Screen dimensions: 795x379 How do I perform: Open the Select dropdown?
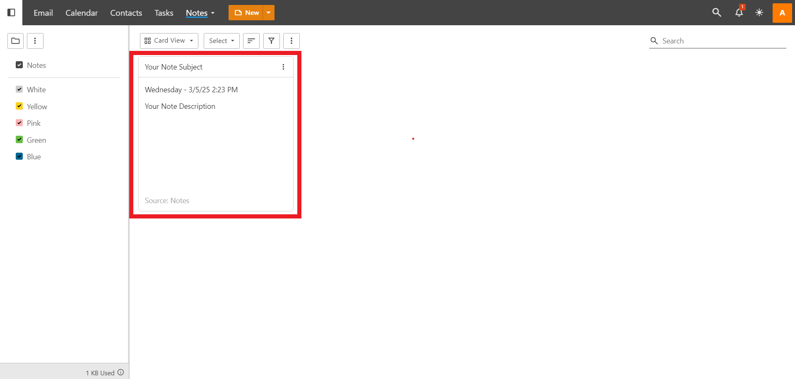(x=222, y=41)
